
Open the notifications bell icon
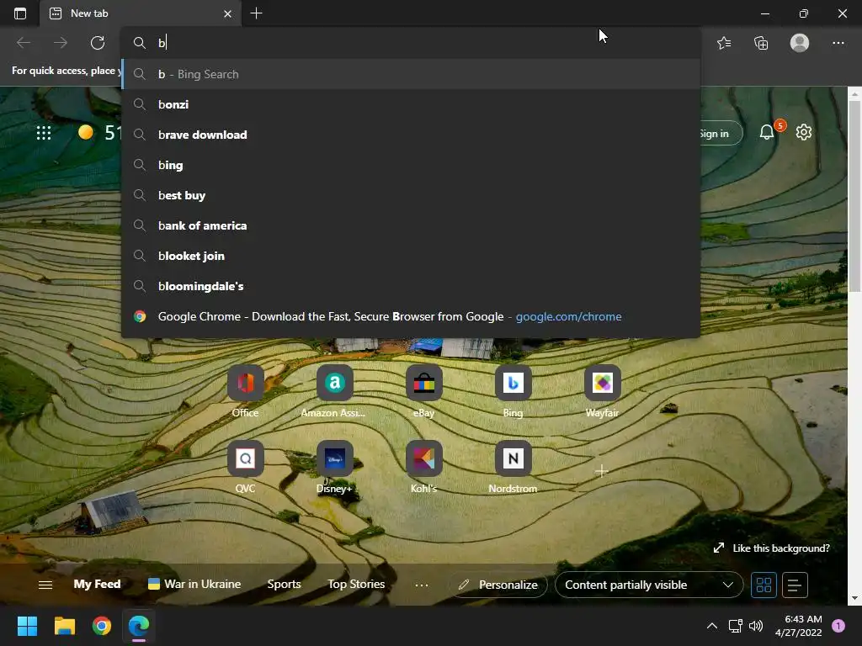[x=767, y=132]
